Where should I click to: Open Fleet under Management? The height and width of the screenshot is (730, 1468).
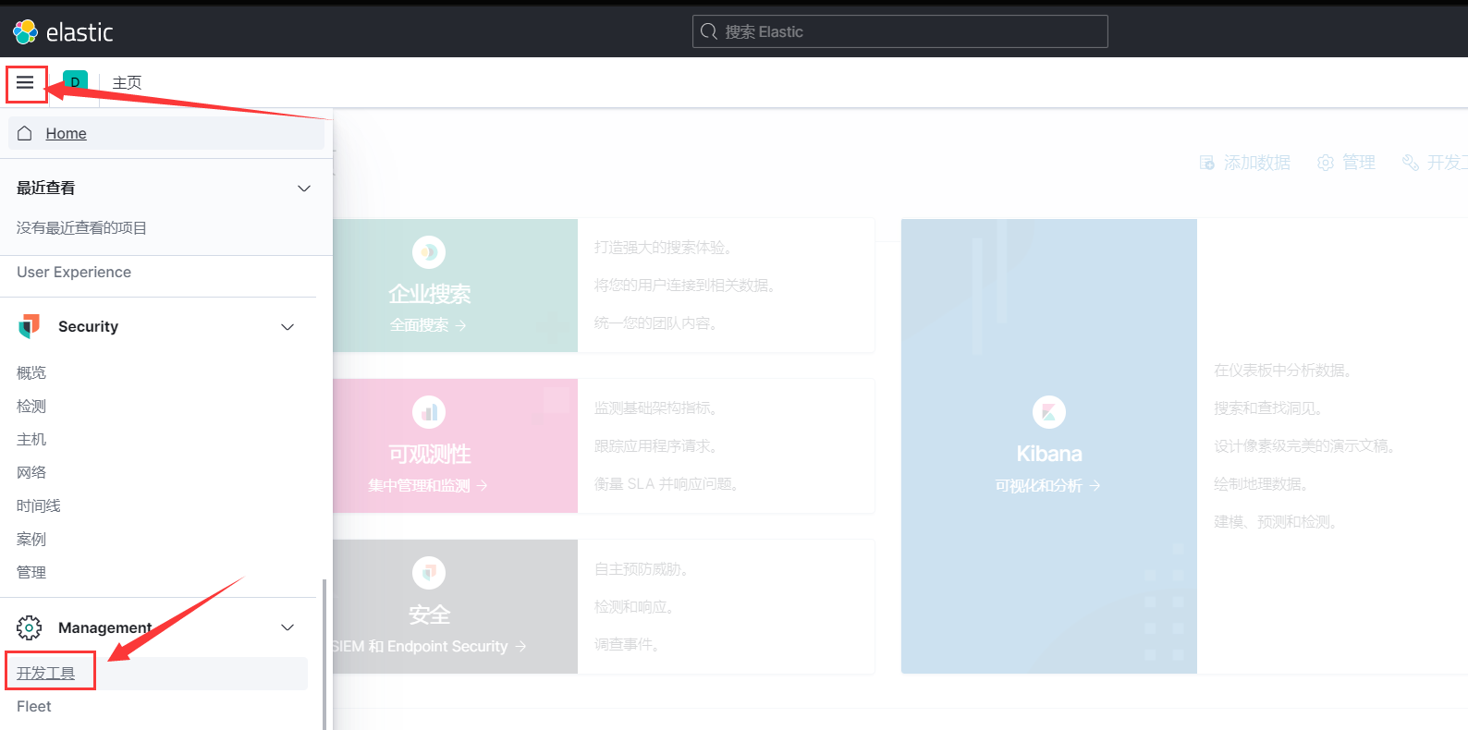click(34, 707)
